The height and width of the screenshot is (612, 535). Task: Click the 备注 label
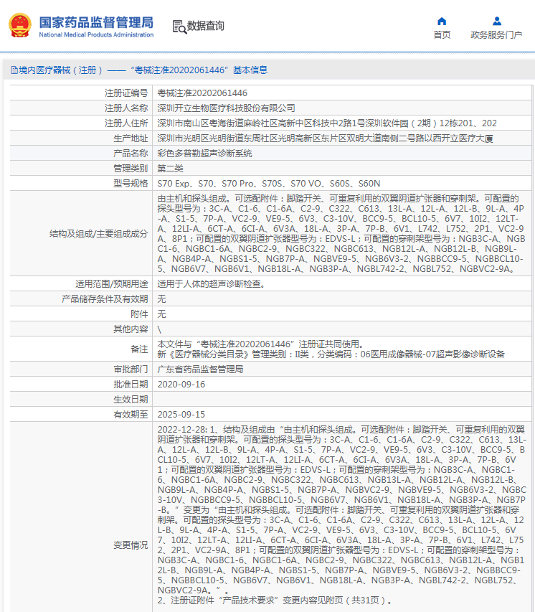pos(139,349)
